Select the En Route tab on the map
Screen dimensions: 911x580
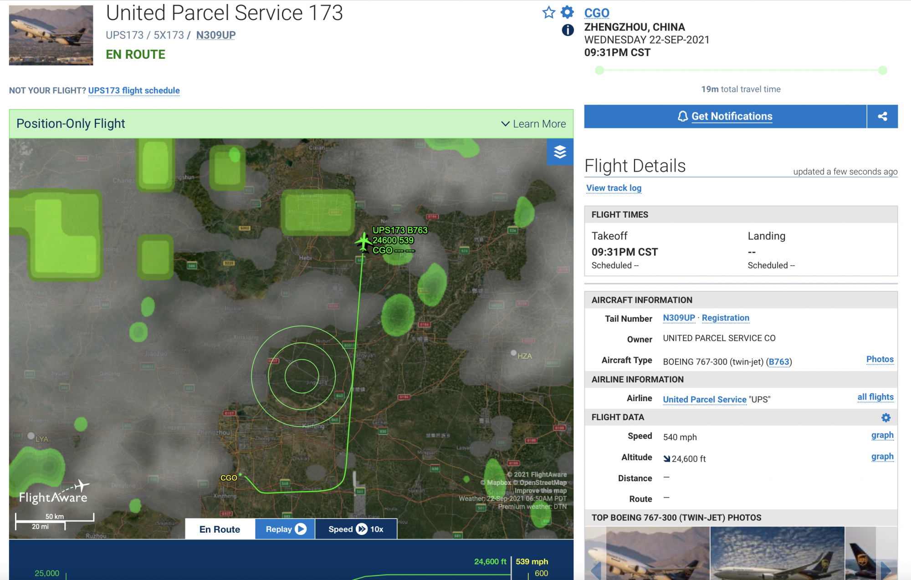[x=220, y=529]
